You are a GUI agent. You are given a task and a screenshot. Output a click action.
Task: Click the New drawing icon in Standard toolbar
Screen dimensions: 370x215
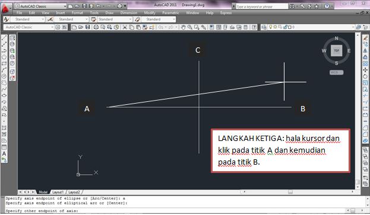(x=74, y=27)
